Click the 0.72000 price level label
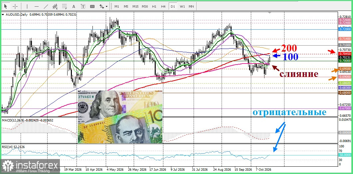Screen dimensions: 353x174 click(345, 29)
